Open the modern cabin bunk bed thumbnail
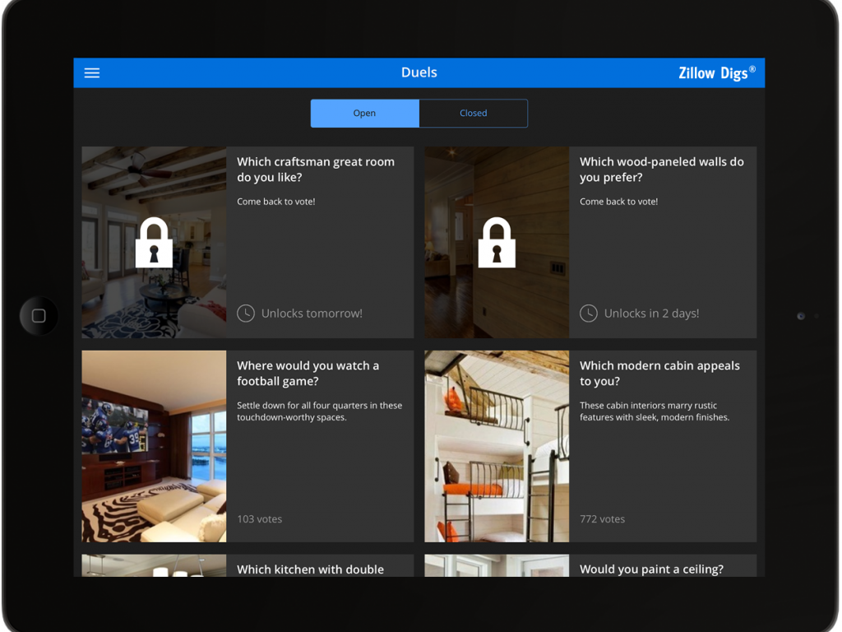The height and width of the screenshot is (632, 842). click(x=497, y=446)
